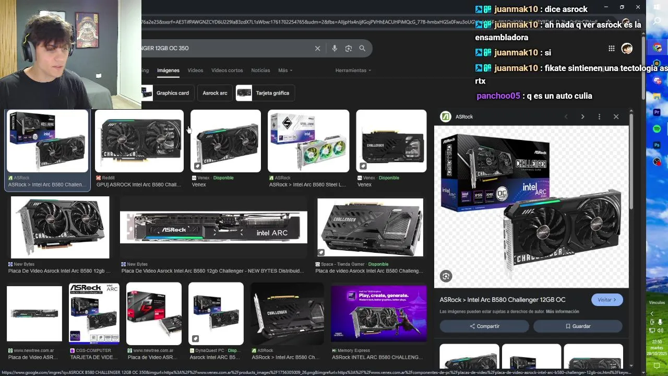Open Photoshop from the taskbar
Screen dimensions: 668x376
pyautogui.click(x=657, y=145)
